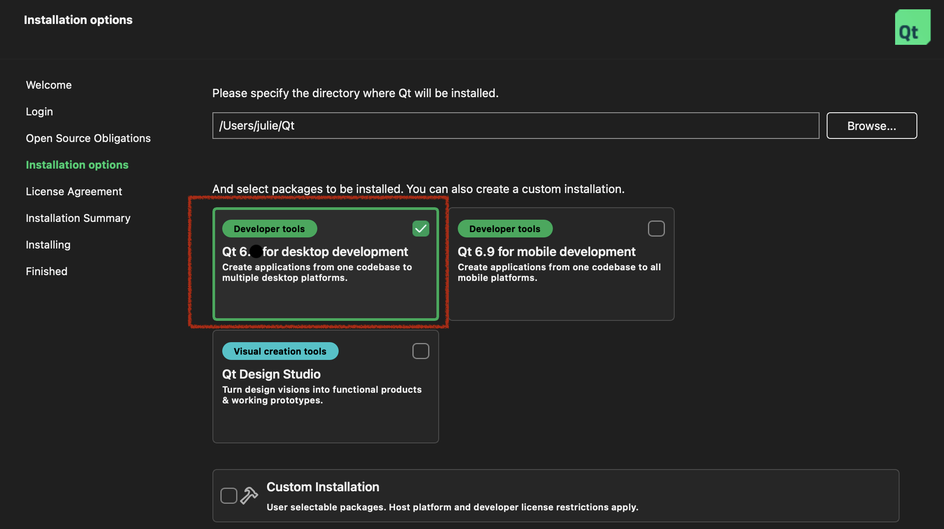The width and height of the screenshot is (944, 529).
Task: Click the highlighted Installation options step
Action: [x=77, y=165]
